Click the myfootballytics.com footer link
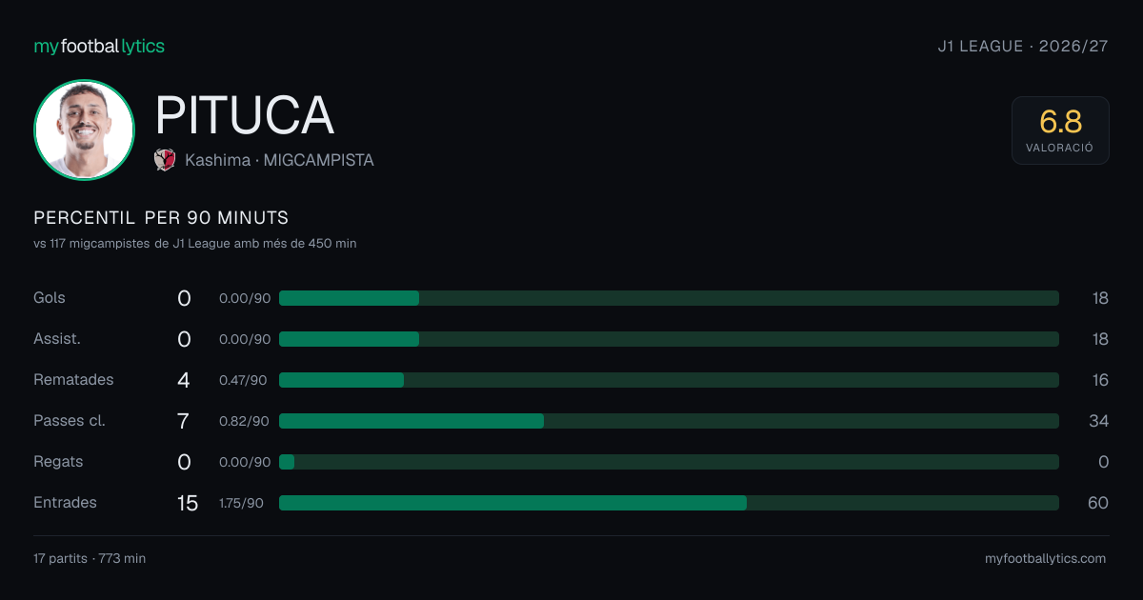Viewport: 1143px width, 600px height. [x=1046, y=559]
